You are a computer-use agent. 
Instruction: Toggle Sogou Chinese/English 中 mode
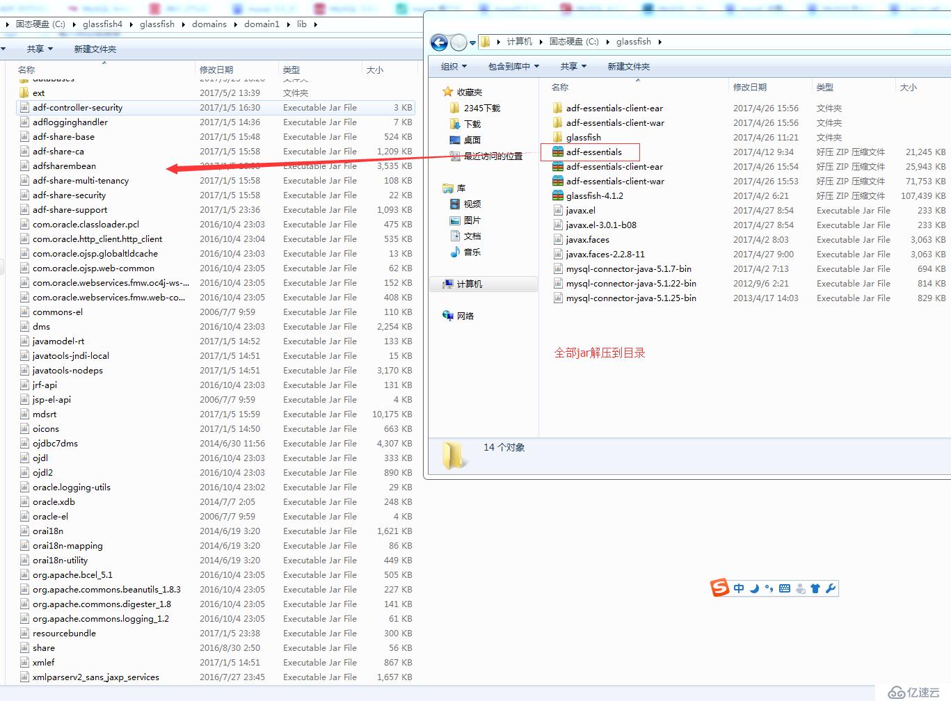739,588
